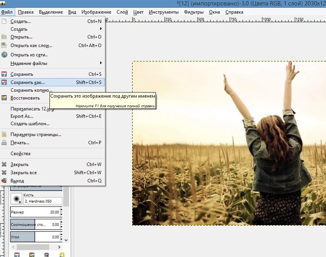Close the Файл menu via menu bar
Screen dimensions: 326x257
tap(7, 12)
